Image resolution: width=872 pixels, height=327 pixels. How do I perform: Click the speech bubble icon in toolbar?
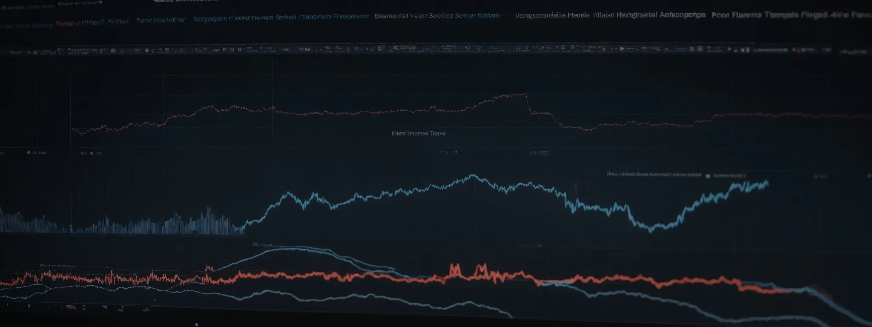tap(232, 50)
